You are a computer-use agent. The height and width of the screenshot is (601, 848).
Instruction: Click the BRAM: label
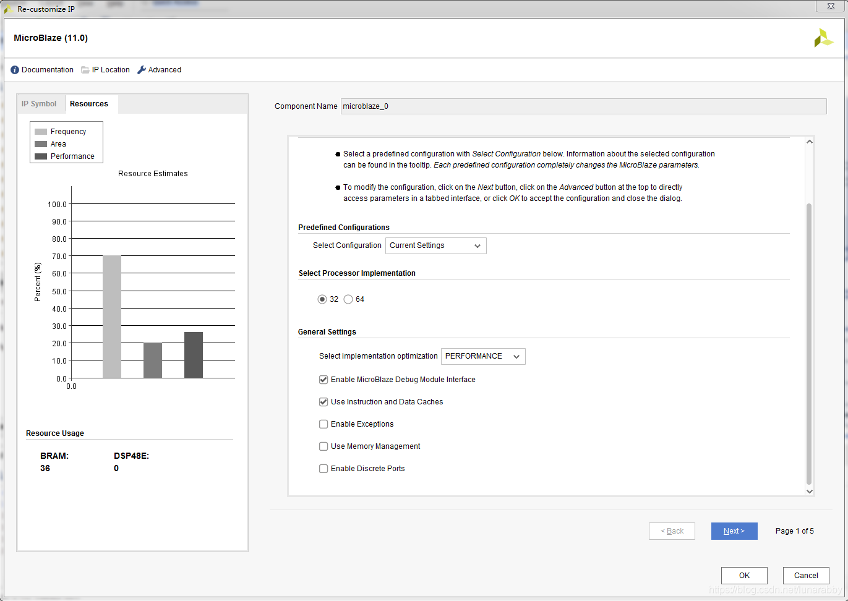[x=54, y=456]
